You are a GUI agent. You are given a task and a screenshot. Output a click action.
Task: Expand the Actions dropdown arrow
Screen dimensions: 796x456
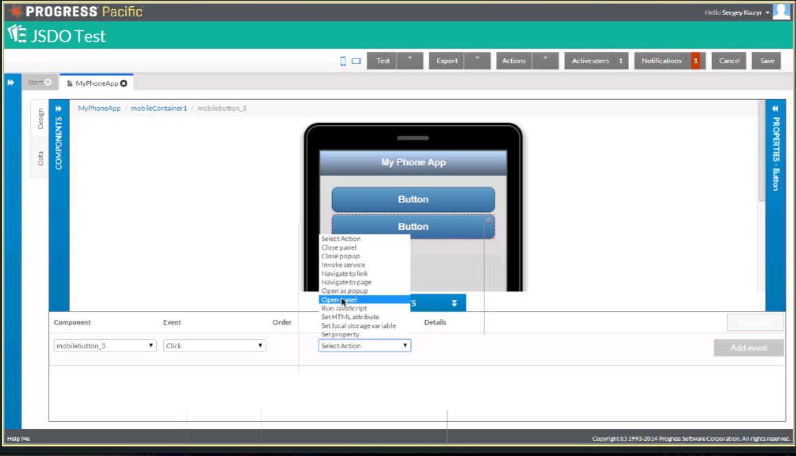[546, 61]
